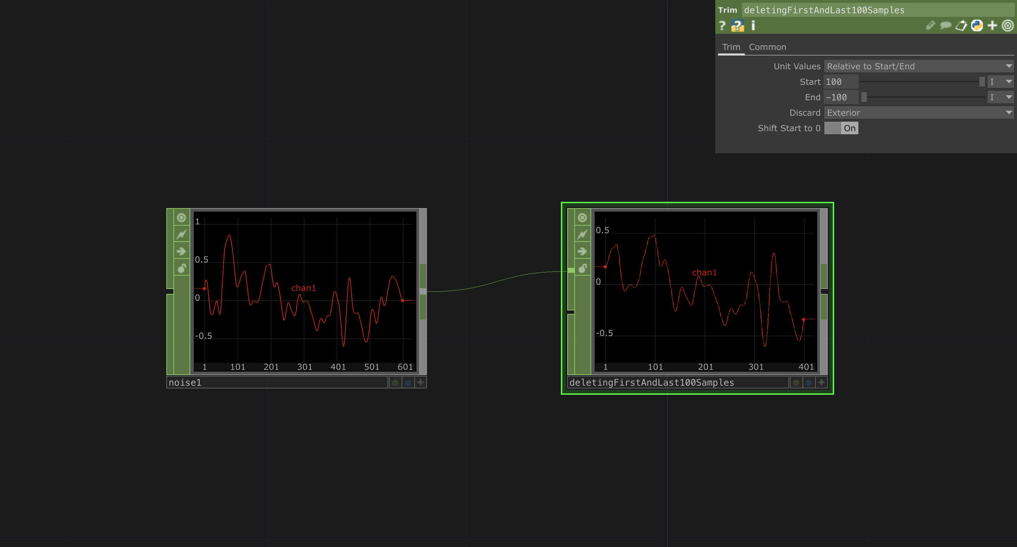The height and width of the screenshot is (547, 1017).
Task: Open the Unit Values dropdown menu
Action: click(x=916, y=66)
